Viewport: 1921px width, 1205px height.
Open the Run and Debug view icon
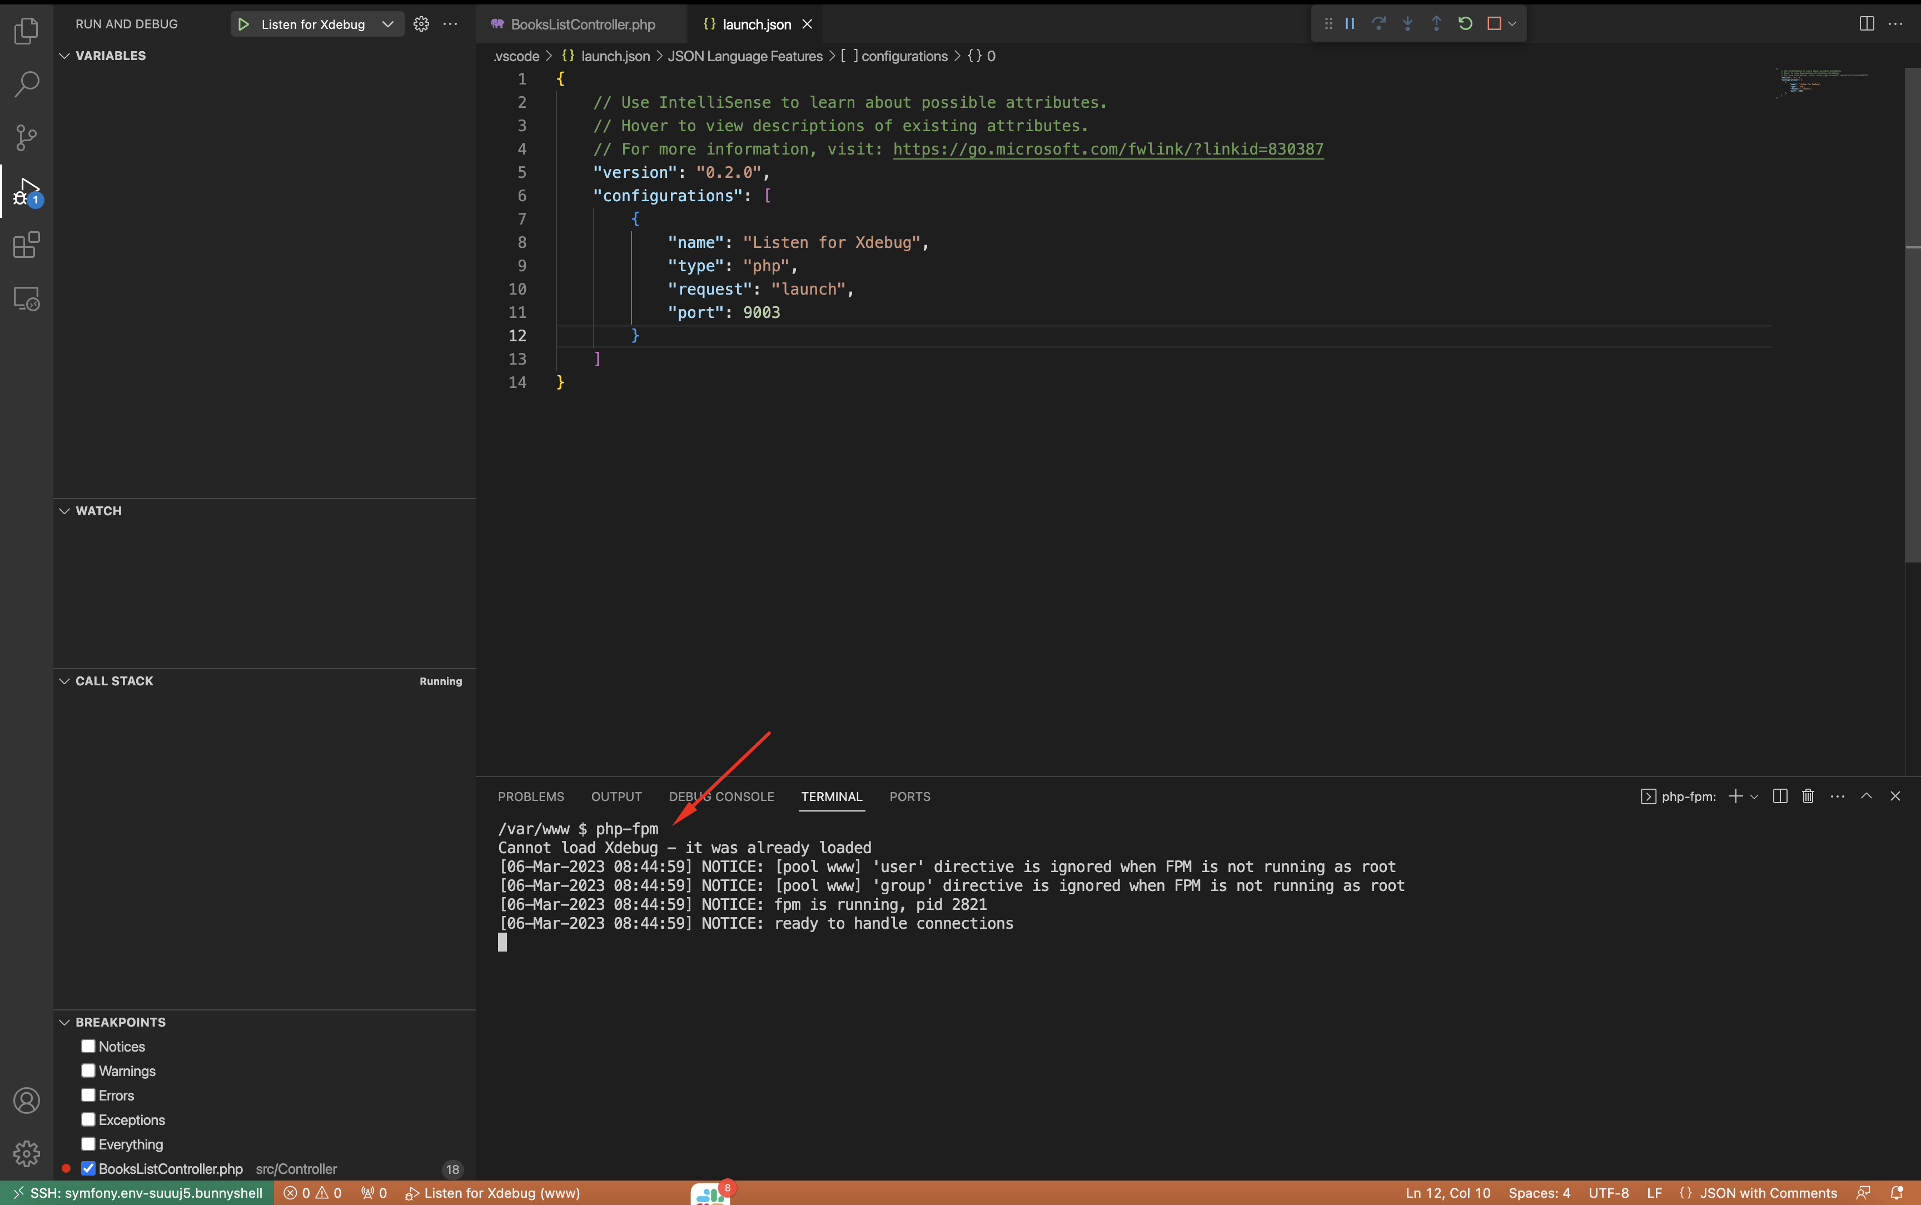pos(28,192)
